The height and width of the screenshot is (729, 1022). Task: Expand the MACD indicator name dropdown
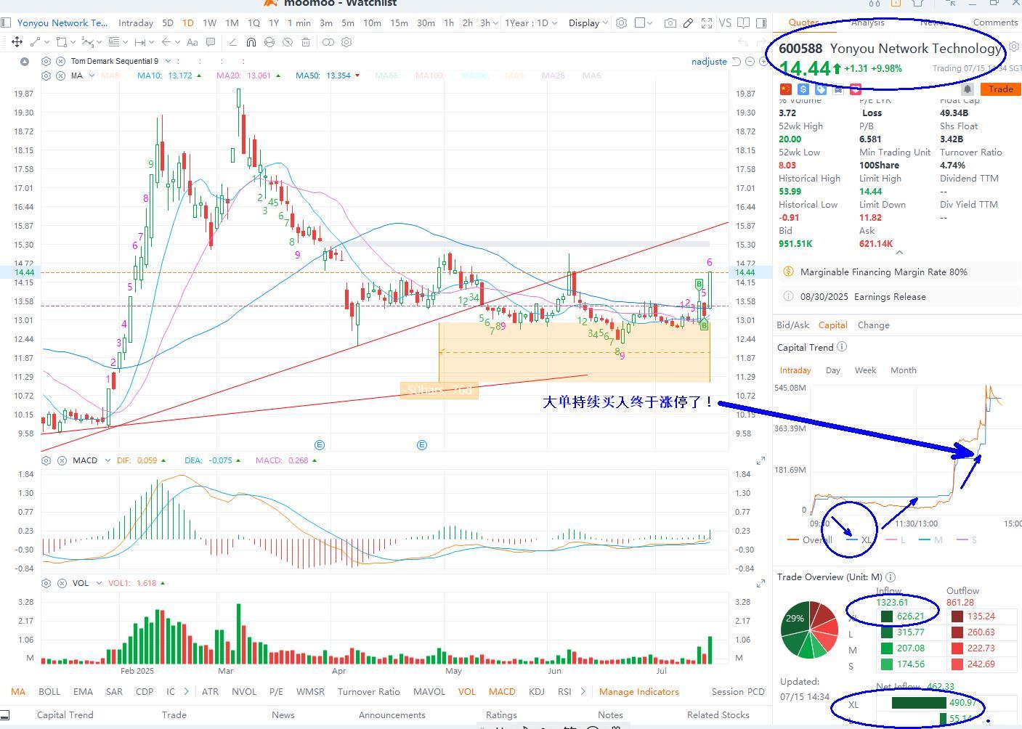[108, 460]
